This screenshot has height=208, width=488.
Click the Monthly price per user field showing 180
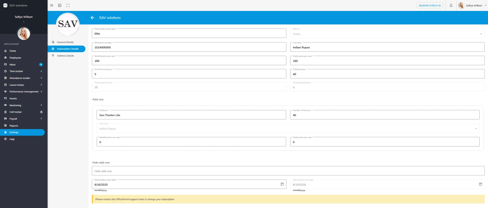coord(189,61)
